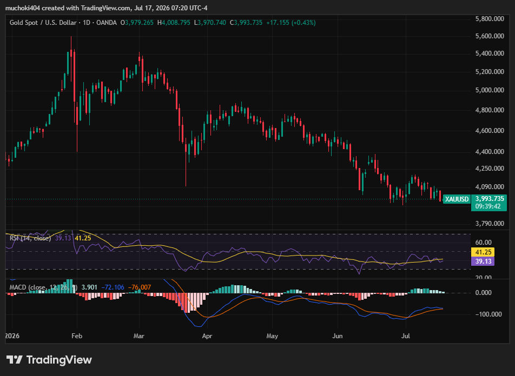Click the green XAUUSD symbol tag
515x376 pixels.
(457, 199)
